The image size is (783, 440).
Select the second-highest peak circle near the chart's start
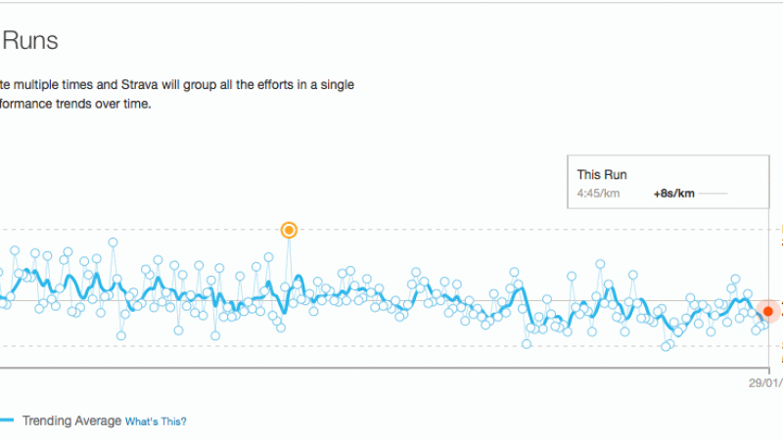click(x=15, y=250)
